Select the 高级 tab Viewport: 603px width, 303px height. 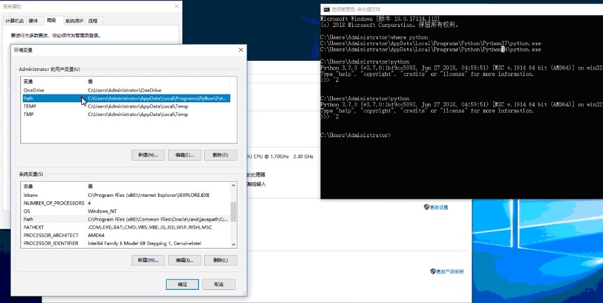pos(51,20)
